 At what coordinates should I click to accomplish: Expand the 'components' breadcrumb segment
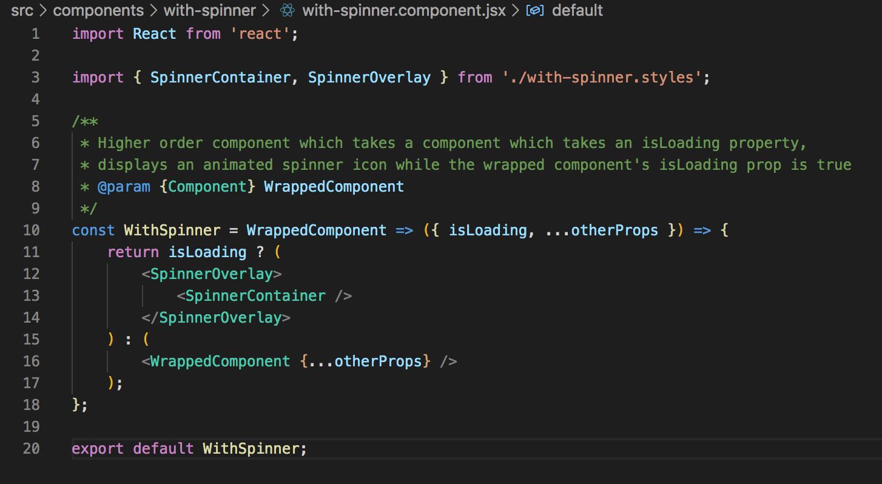[98, 11]
